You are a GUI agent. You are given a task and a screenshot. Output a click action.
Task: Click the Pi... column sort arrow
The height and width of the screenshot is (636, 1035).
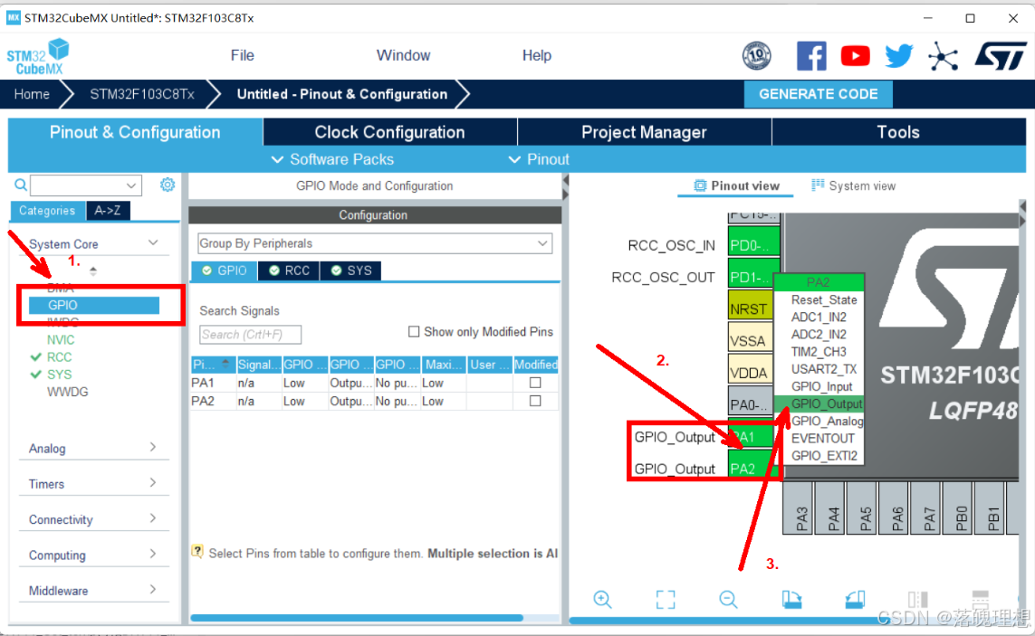(x=225, y=362)
